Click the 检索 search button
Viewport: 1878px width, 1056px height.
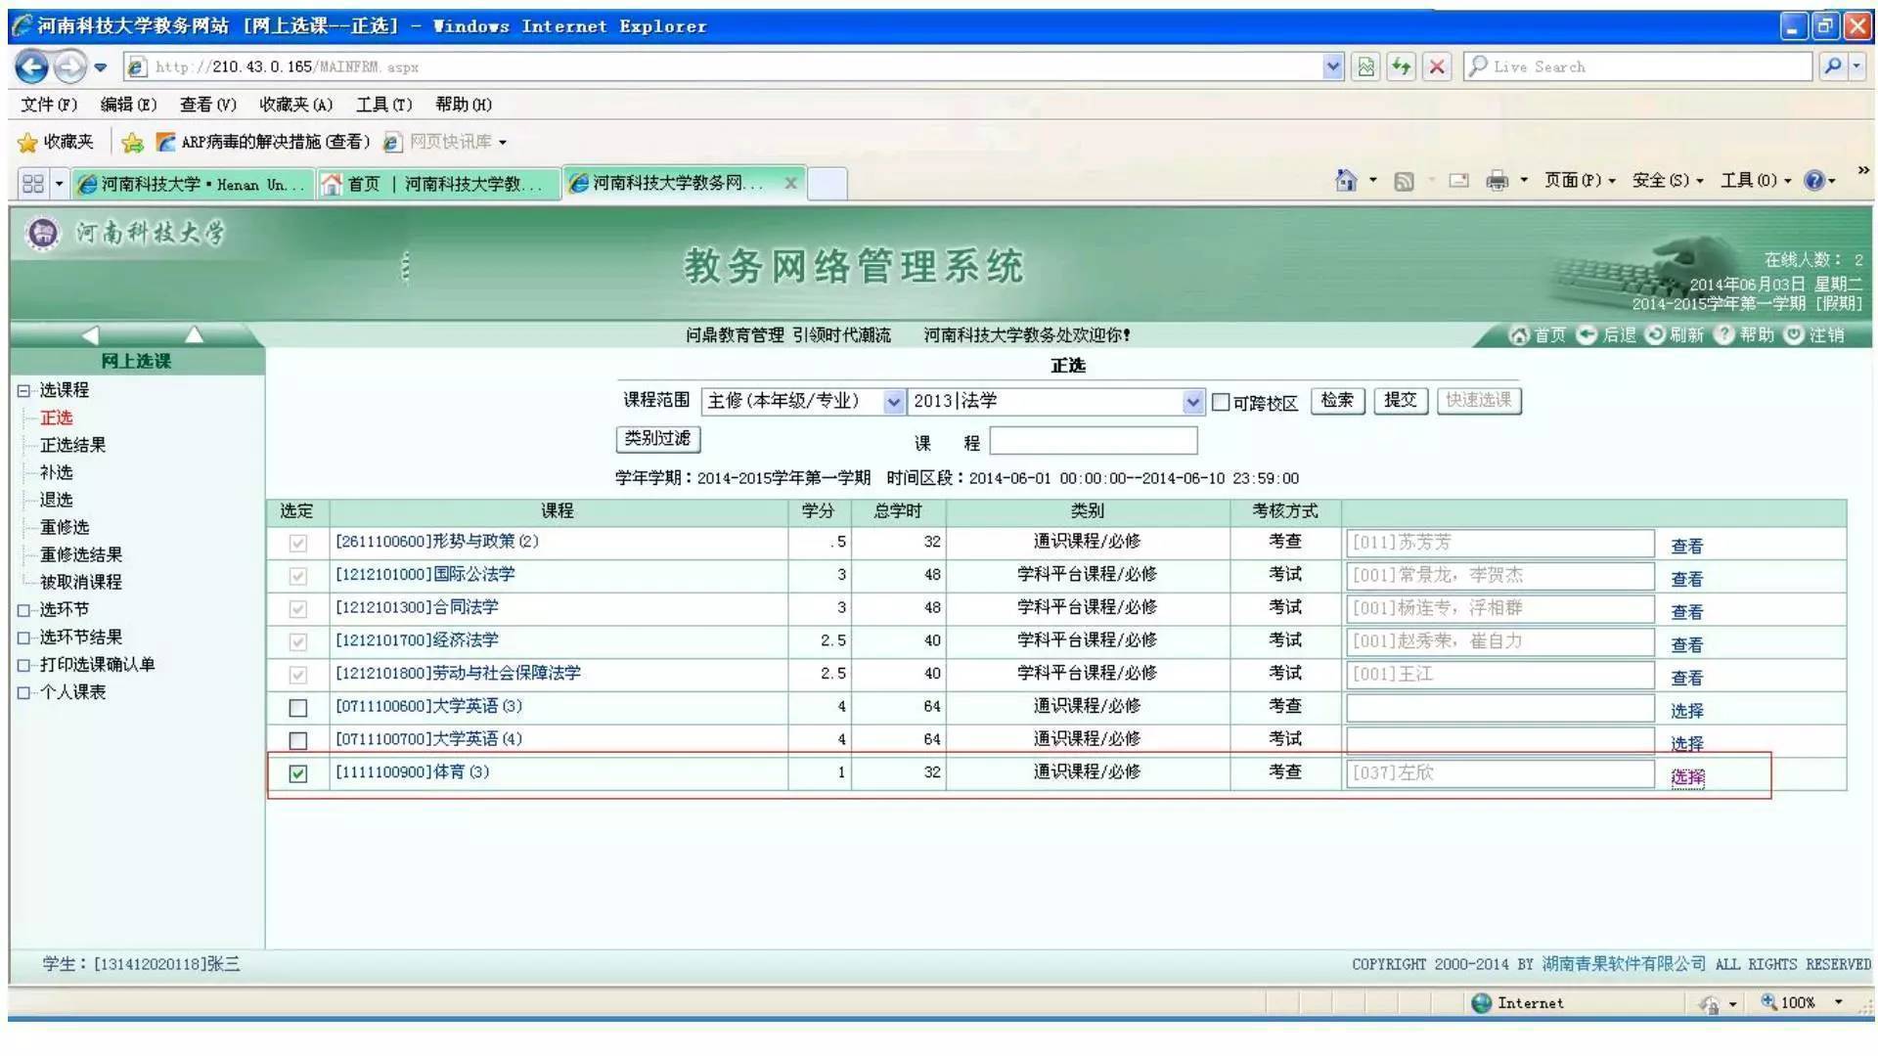click(1336, 401)
